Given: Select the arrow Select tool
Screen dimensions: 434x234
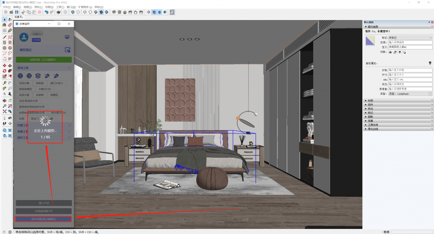Looking at the screenshot, I should [5, 19].
